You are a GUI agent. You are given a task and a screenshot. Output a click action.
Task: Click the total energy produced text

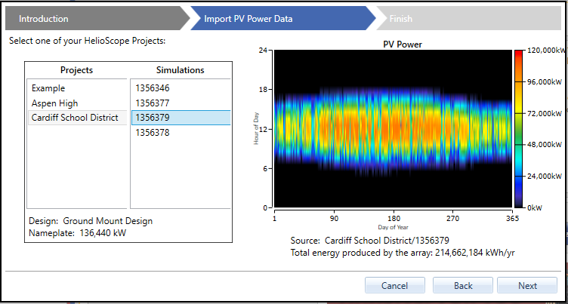[402, 253]
